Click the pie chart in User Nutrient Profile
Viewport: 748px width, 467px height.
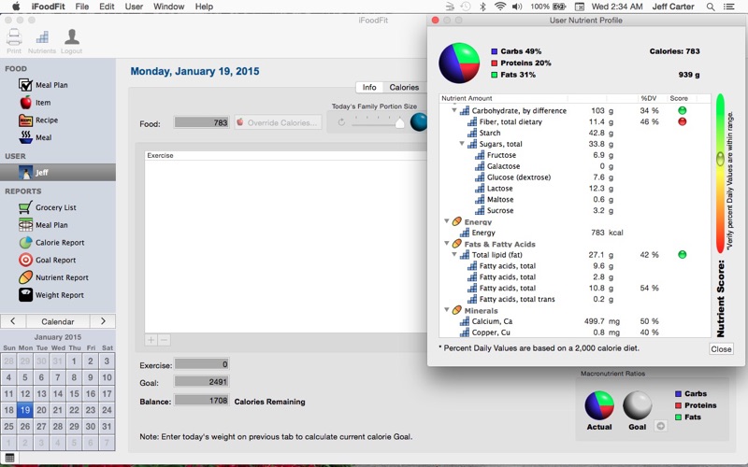tap(459, 63)
